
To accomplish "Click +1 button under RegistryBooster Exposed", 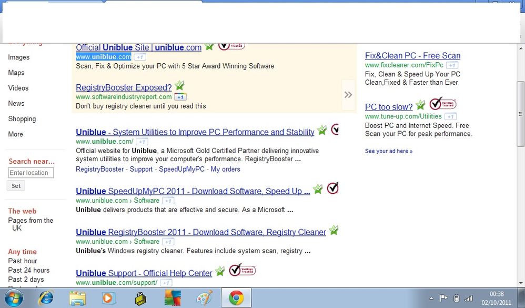I will coord(180,97).
